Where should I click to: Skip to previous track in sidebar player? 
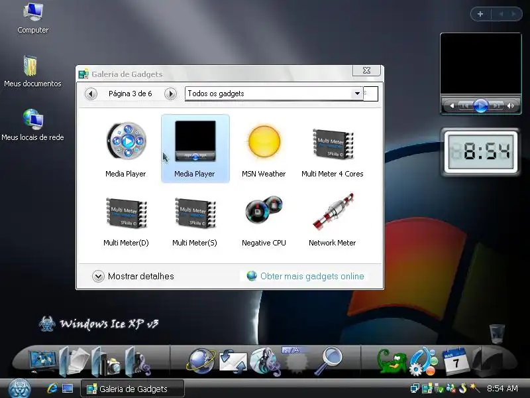[x=466, y=106]
